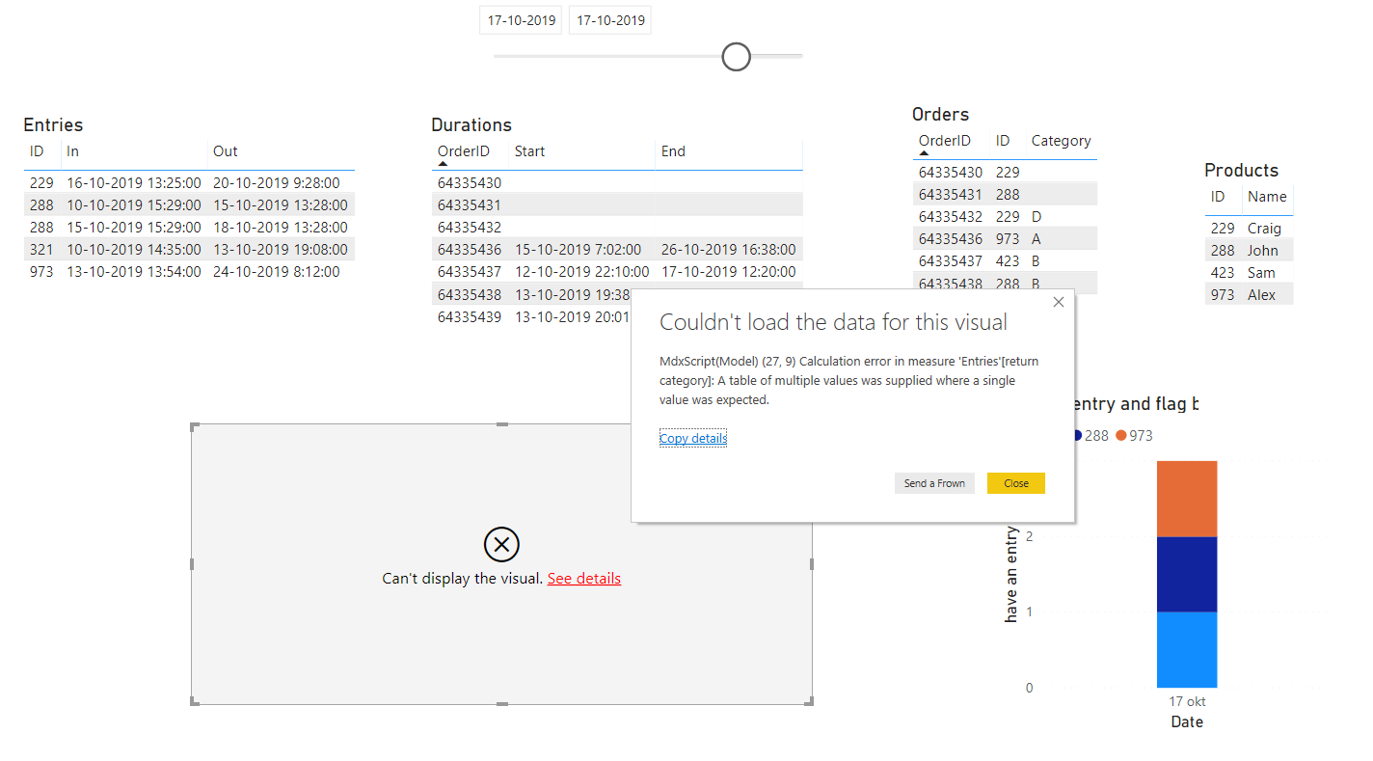Image resolution: width=1373 pixels, height=761 pixels.
Task: Select OrderID 64335432 in Orders table
Action: coord(951,217)
